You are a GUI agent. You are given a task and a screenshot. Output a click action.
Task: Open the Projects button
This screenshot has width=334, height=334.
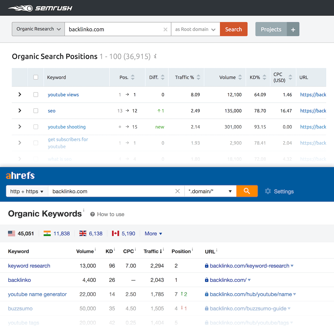[x=271, y=29]
